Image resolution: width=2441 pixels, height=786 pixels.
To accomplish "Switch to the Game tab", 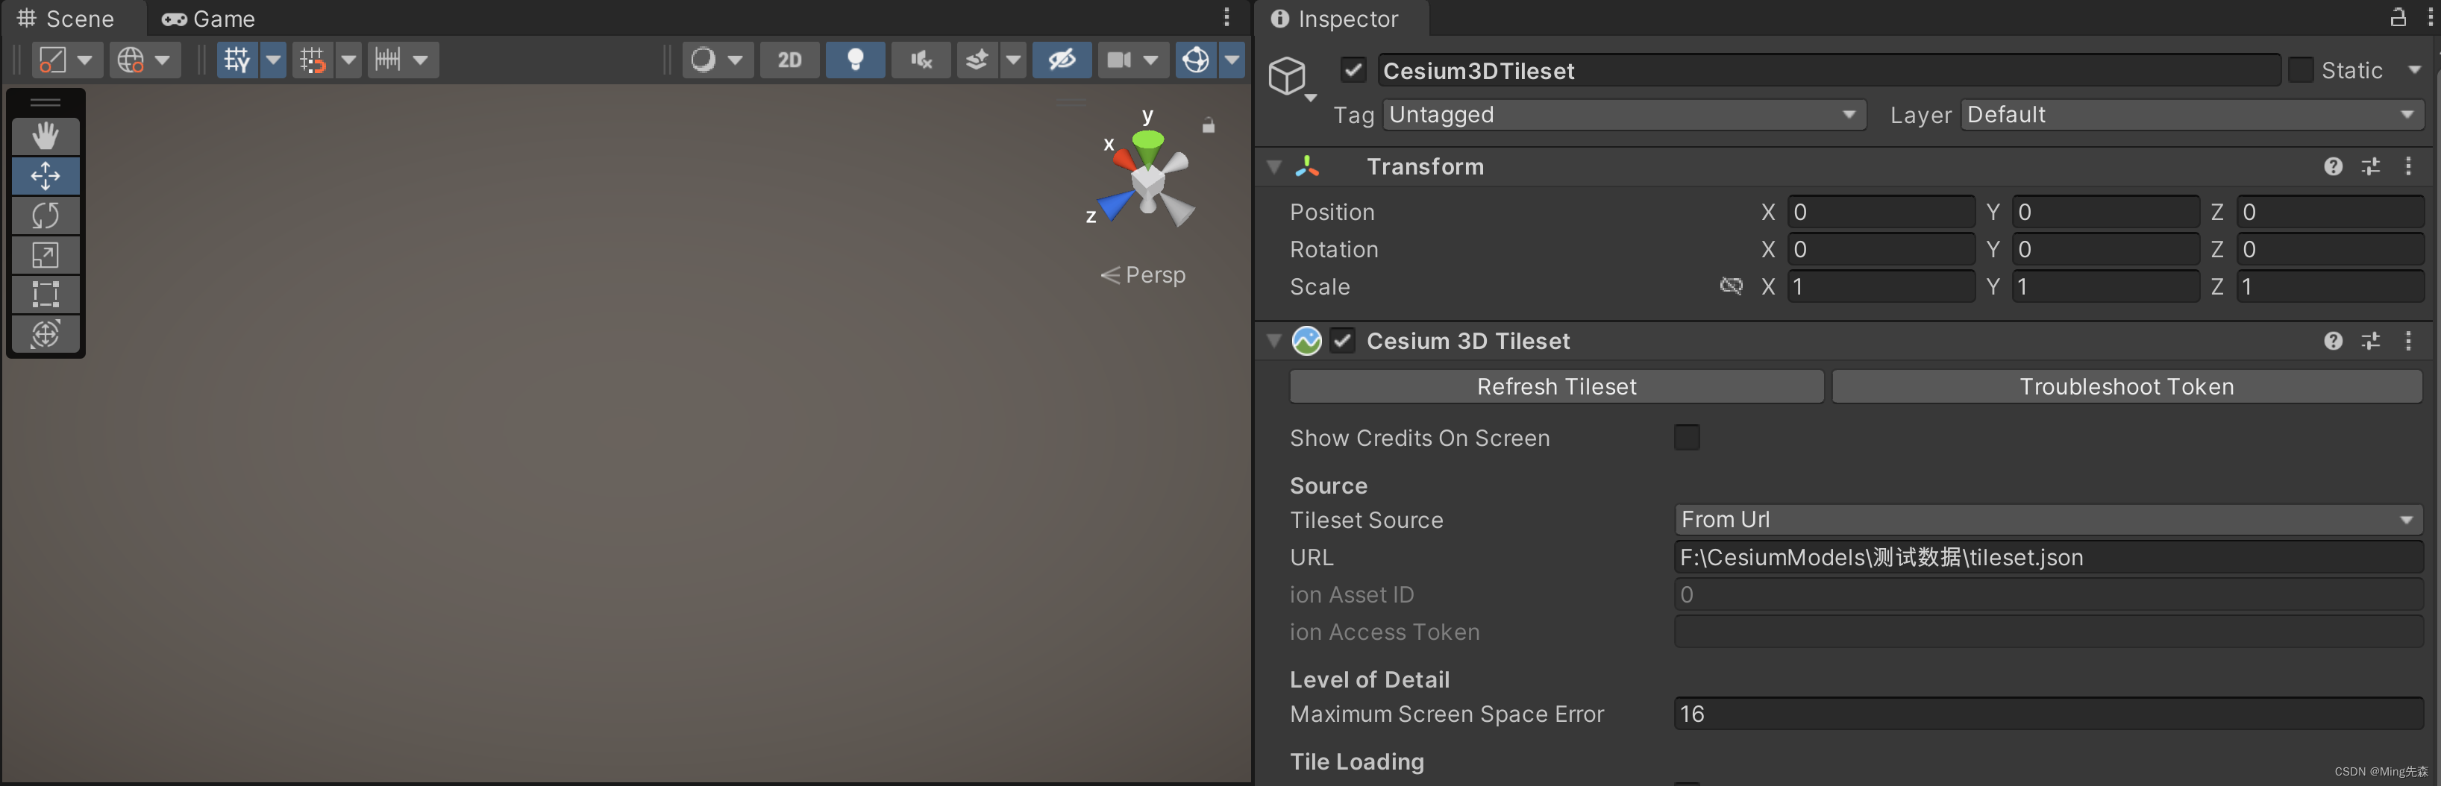I will (210, 19).
